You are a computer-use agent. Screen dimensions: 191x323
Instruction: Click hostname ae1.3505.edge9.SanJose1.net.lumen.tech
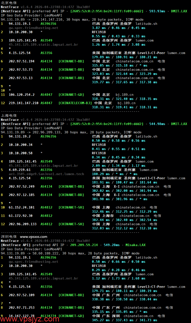tap(46, 174)
